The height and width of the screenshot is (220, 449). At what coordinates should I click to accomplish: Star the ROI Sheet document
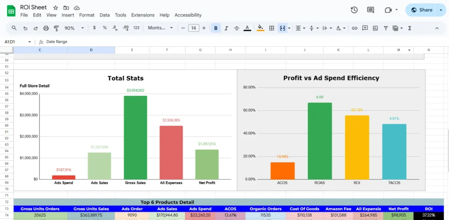tap(56, 8)
